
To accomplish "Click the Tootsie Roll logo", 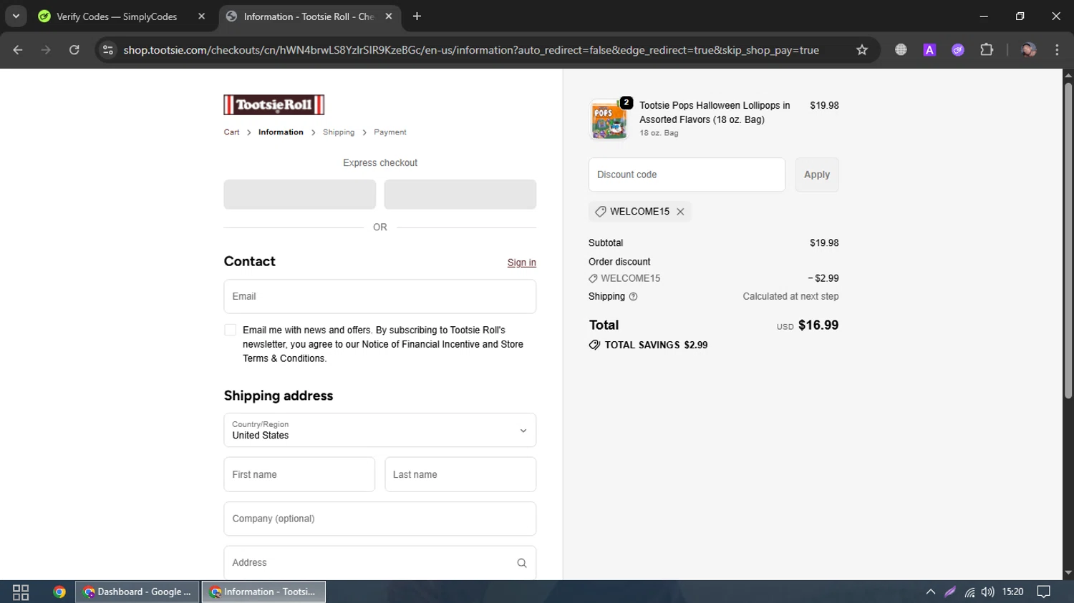I will tap(274, 105).
